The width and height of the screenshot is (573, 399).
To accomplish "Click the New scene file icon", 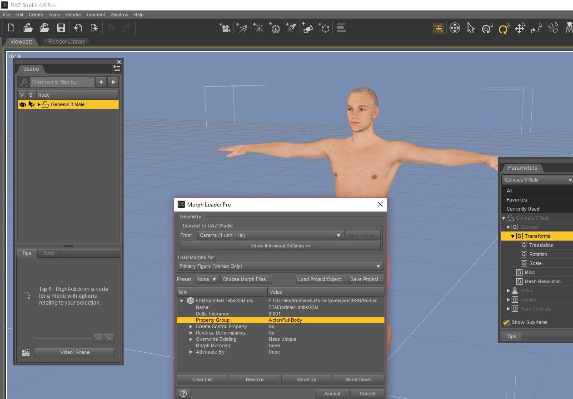I will click(x=11, y=28).
